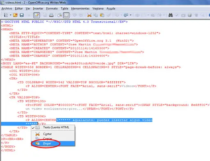Open Find & Replace binoculars icon

(171, 15)
